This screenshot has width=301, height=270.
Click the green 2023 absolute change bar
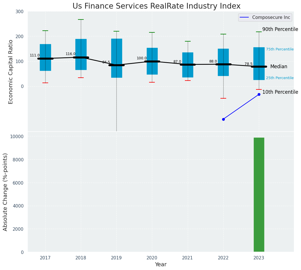coord(259,195)
